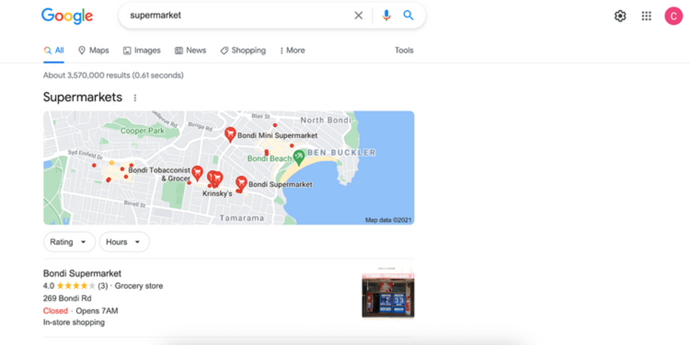Clear the search box with the X icon
The height and width of the screenshot is (345, 690).
pyautogui.click(x=359, y=15)
